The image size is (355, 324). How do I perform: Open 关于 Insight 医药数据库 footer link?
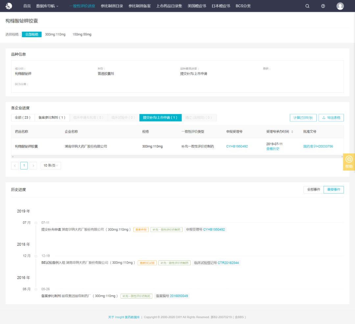pos(124,317)
